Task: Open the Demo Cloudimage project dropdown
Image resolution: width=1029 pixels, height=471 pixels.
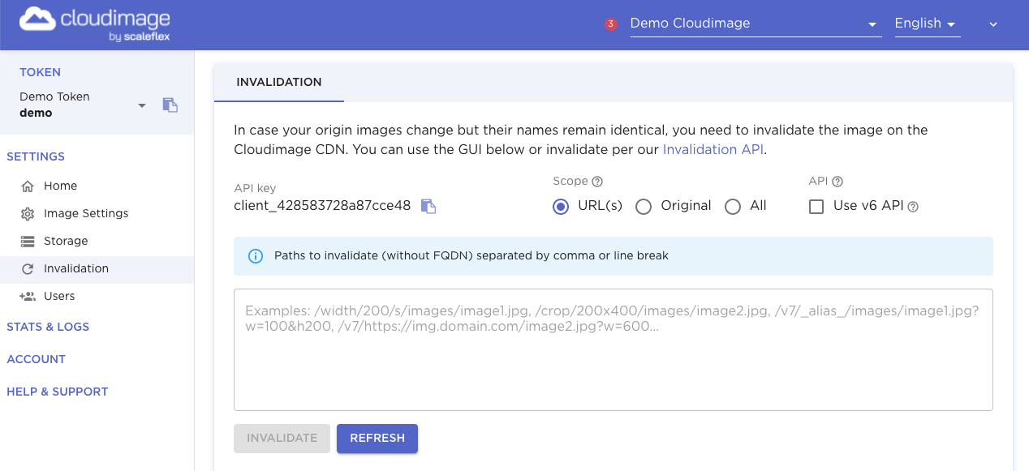Action: [x=756, y=24]
